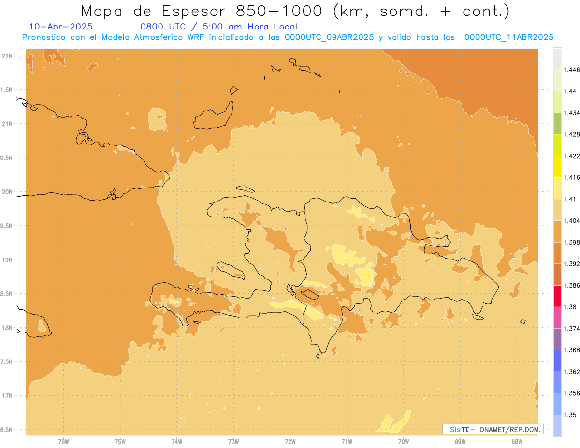Click the legend value '1.41'
The width and height of the screenshot is (580, 448).
tap(570, 199)
